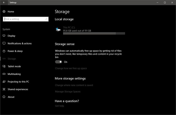This screenshot has height=115, width=176.
Task: Click the 95.6 GB used out of 111 GB text
Action: (x=77, y=31)
